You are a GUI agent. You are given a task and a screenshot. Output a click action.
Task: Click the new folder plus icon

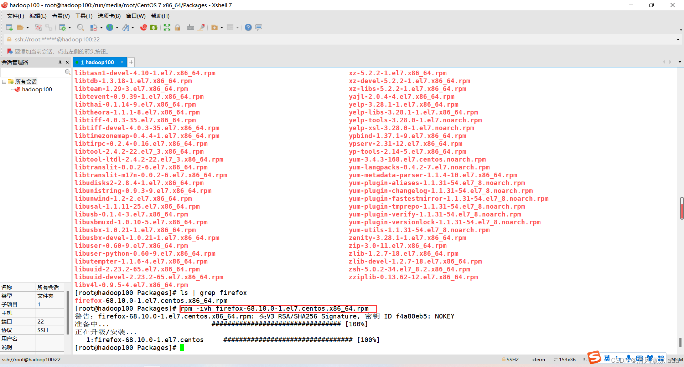tap(214, 27)
